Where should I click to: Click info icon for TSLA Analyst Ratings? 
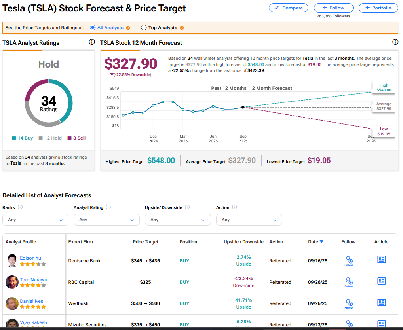pos(92,42)
